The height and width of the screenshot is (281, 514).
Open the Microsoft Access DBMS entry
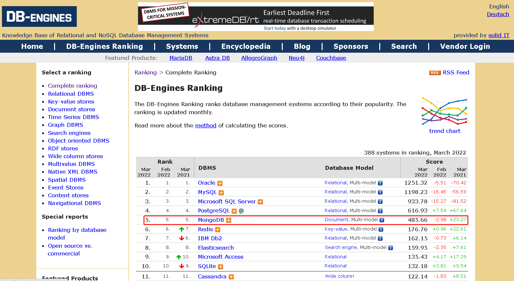click(x=221, y=257)
